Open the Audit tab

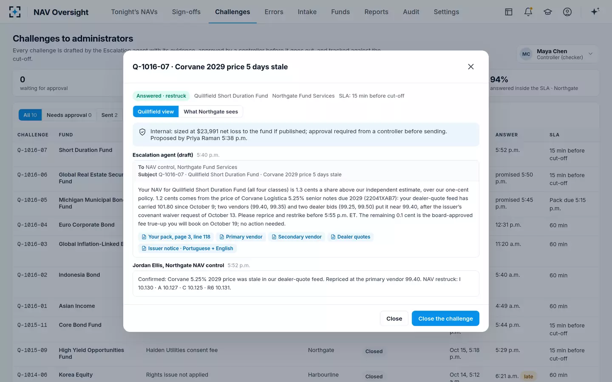[x=411, y=12]
